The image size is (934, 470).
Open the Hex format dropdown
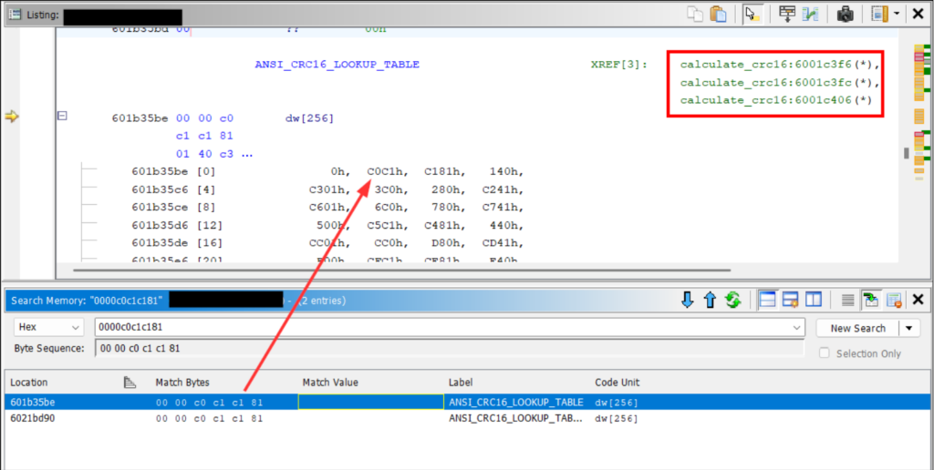point(50,328)
